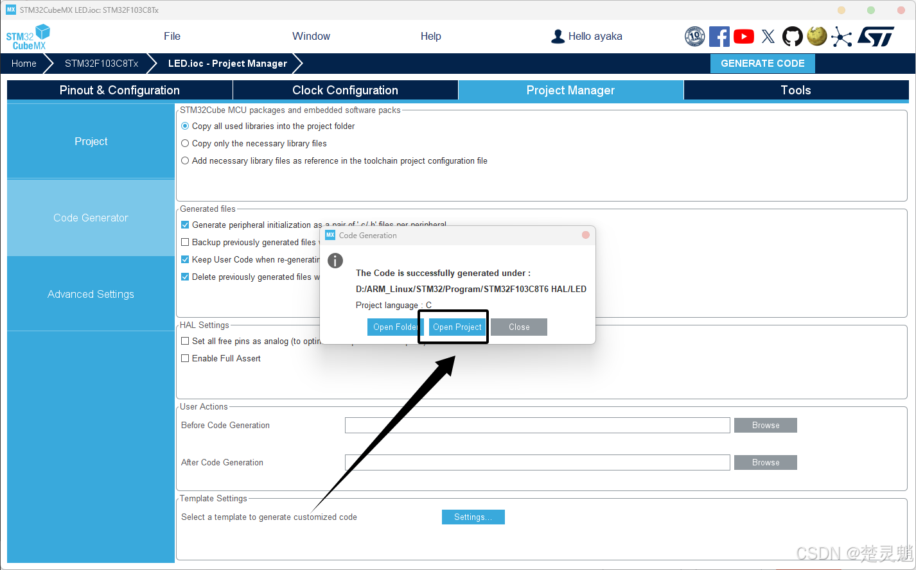This screenshot has width=916, height=570.
Task: Open the GitHub icon link
Action: (792, 37)
